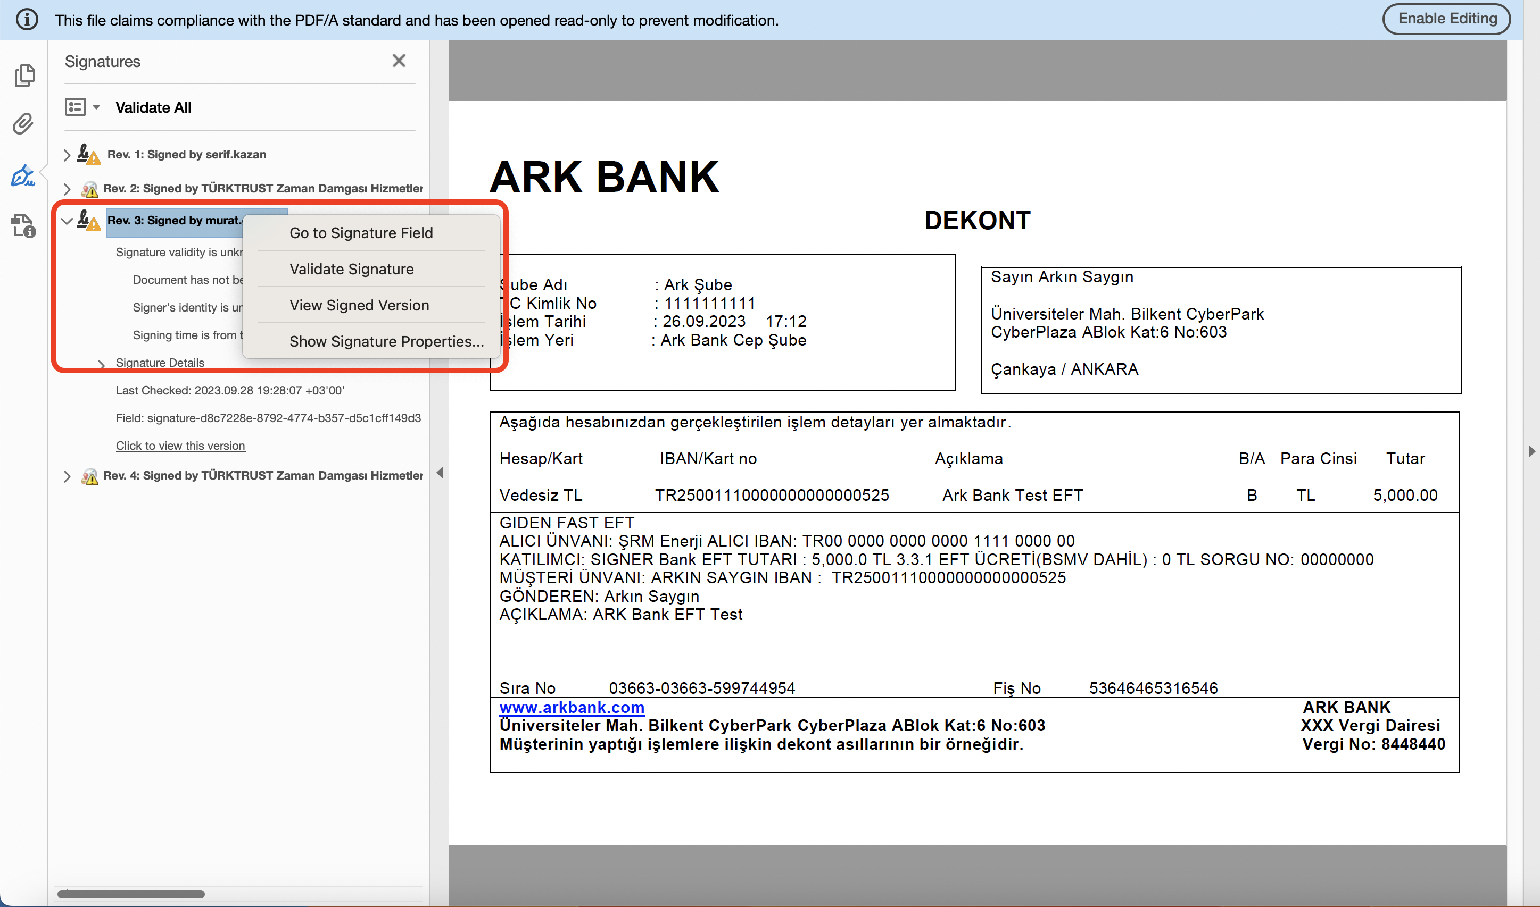
Task: Click the 'Field: signature-d8c7228e' line
Action: [x=269, y=418]
